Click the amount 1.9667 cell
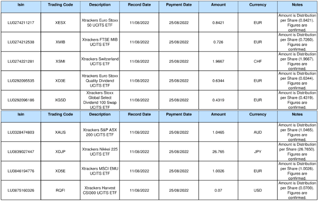Image resolution: width=319 pixels, height=201 pixels. click(x=218, y=61)
